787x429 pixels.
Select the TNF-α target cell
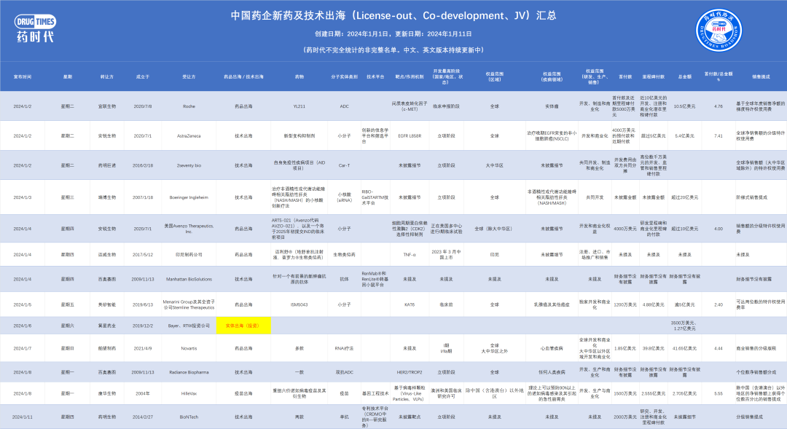[x=410, y=255]
